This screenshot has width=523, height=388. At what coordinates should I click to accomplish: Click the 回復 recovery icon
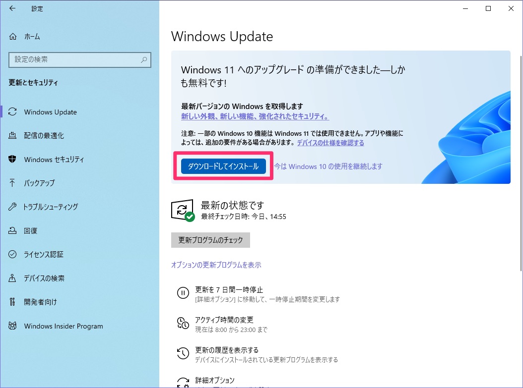point(12,230)
